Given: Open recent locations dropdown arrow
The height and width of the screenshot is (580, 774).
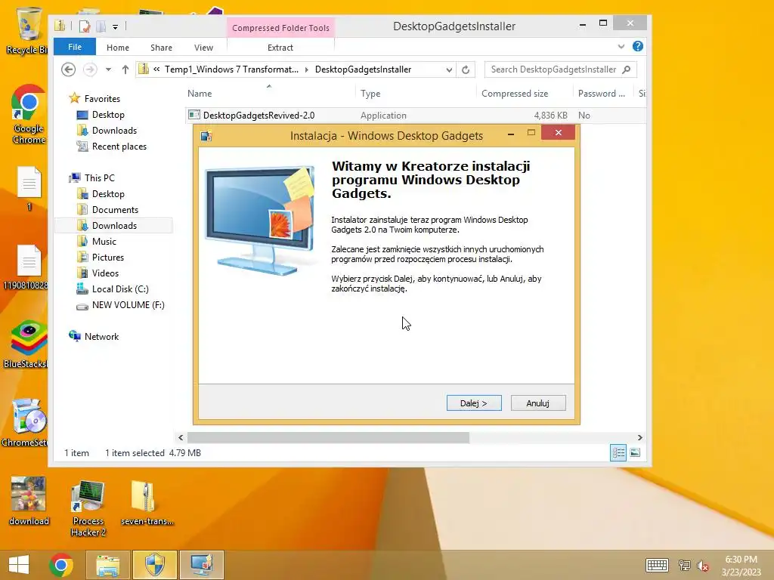Looking at the screenshot, I should 108,69.
